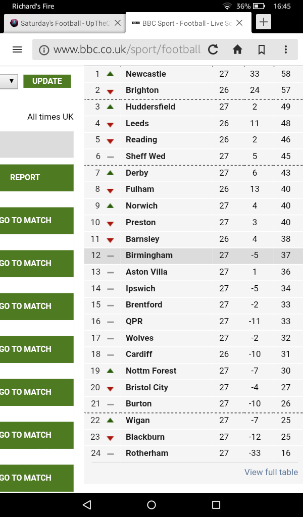Go to the browser home page
The image size is (303, 517).
pos(237,49)
